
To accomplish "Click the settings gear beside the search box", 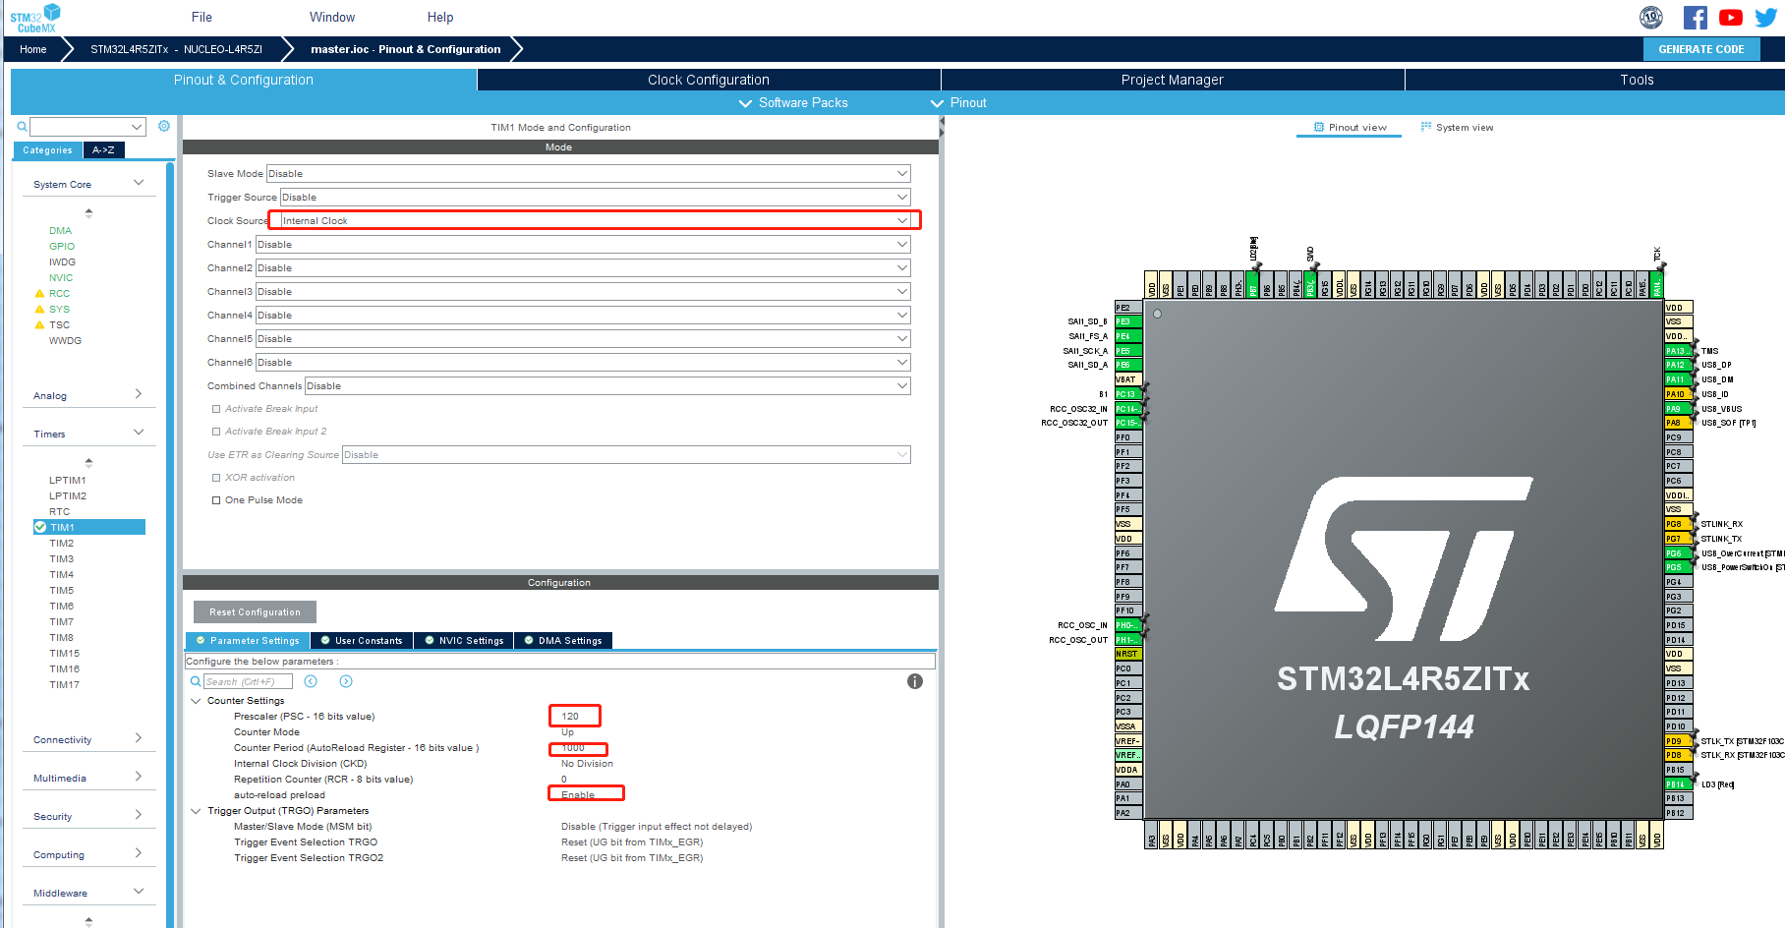I will (x=163, y=126).
